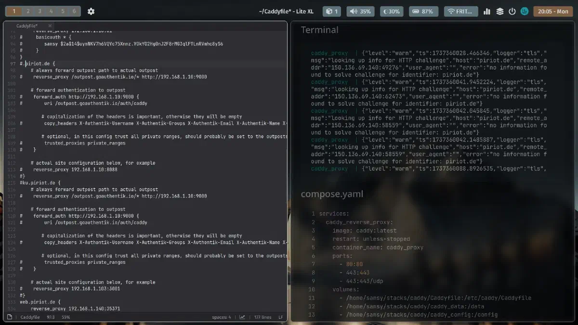Viewport: 578px width, 325px height.
Task: Open the LF line-ending selector
Action: coord(279,317)
